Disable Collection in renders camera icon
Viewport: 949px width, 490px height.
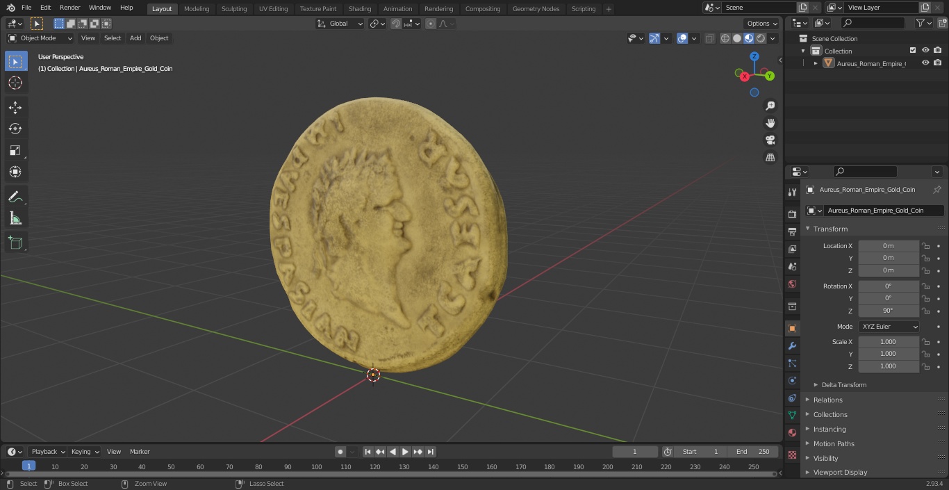coord(938,51)
